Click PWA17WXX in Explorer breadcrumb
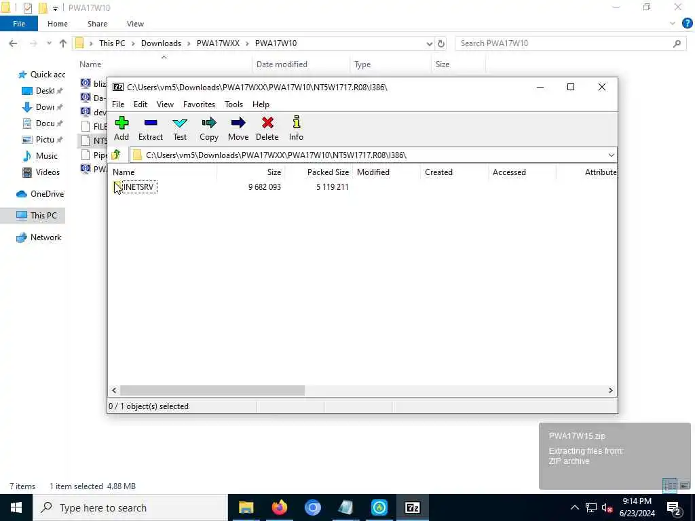The image size is (695, 521). tap(218, 43)
